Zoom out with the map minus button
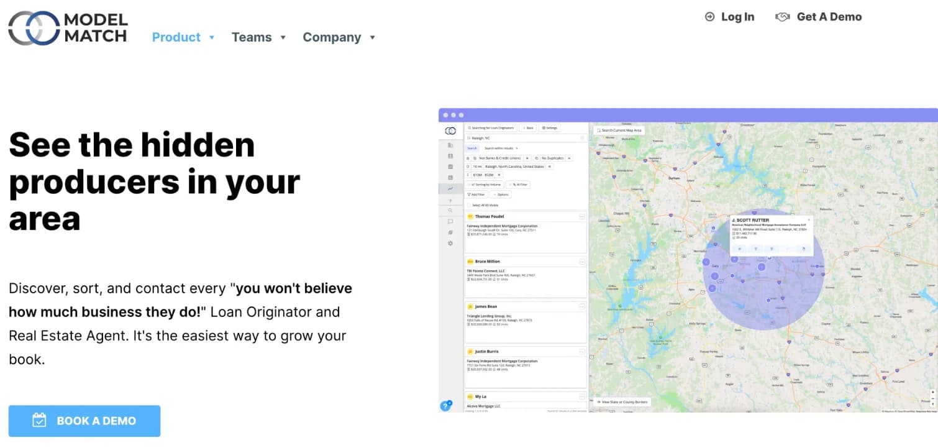The width and height of the screenshot is (938, 448). [932, 398]
